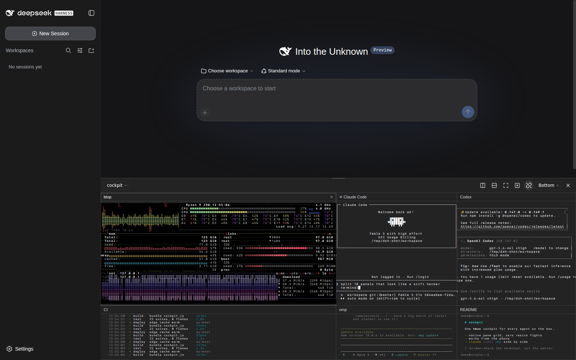Click the panel resize handle above cockpit

pos(338,178)
